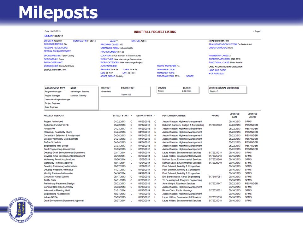Select Develop Final Environmental Document milepost
303x227 pixels.
coord(64,156)
